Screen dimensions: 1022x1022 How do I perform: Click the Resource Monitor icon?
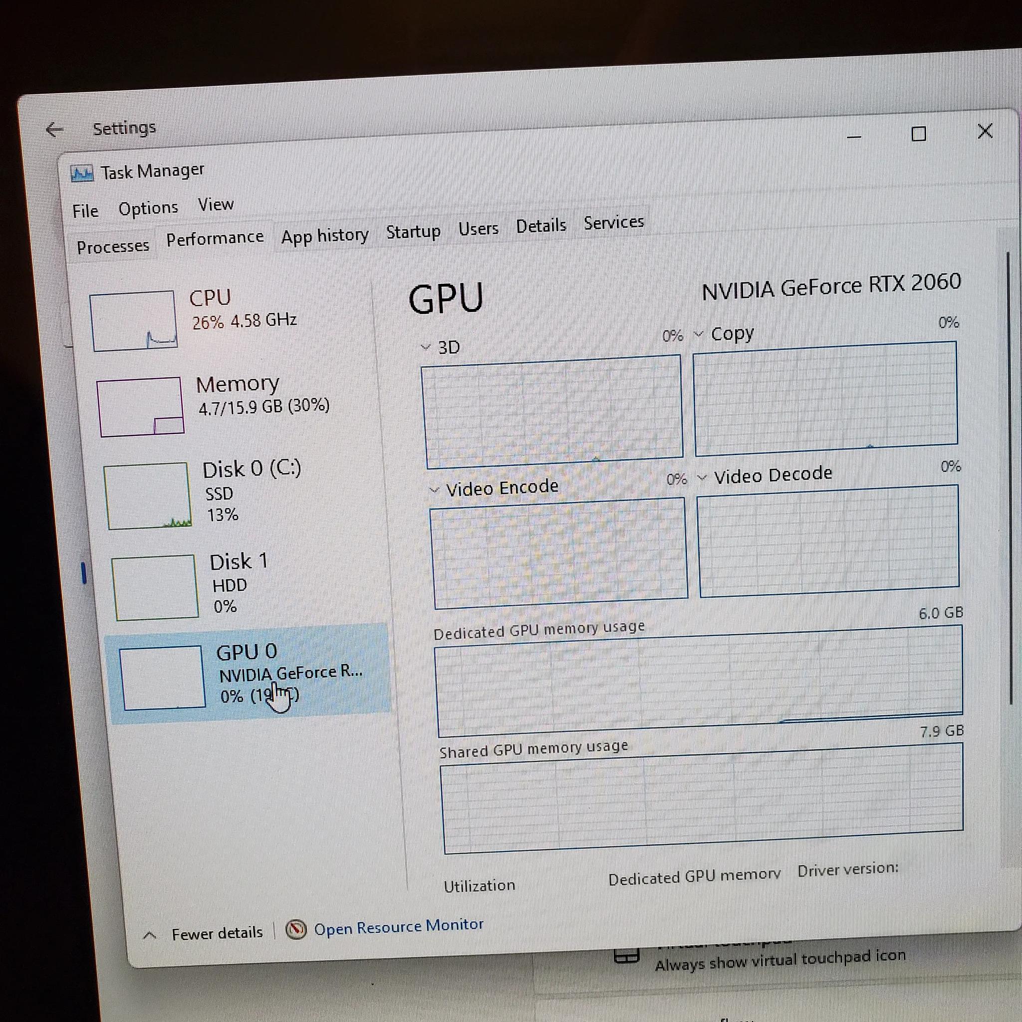296,929
